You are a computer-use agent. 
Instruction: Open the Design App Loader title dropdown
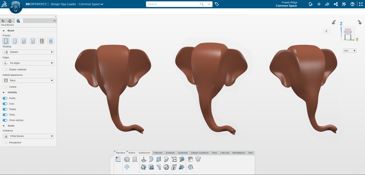tap(102, 4)
